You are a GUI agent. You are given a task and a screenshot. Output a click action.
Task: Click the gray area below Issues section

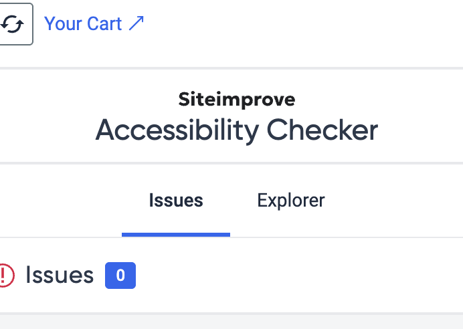[231, 322]
